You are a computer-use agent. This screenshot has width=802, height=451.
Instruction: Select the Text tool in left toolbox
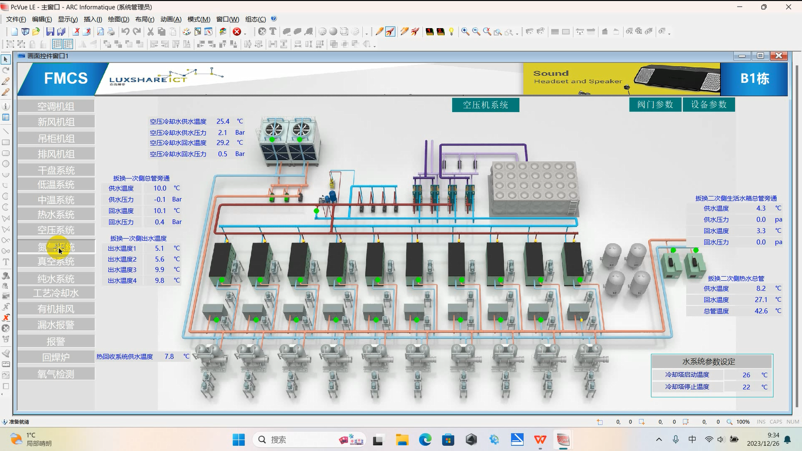6,262
